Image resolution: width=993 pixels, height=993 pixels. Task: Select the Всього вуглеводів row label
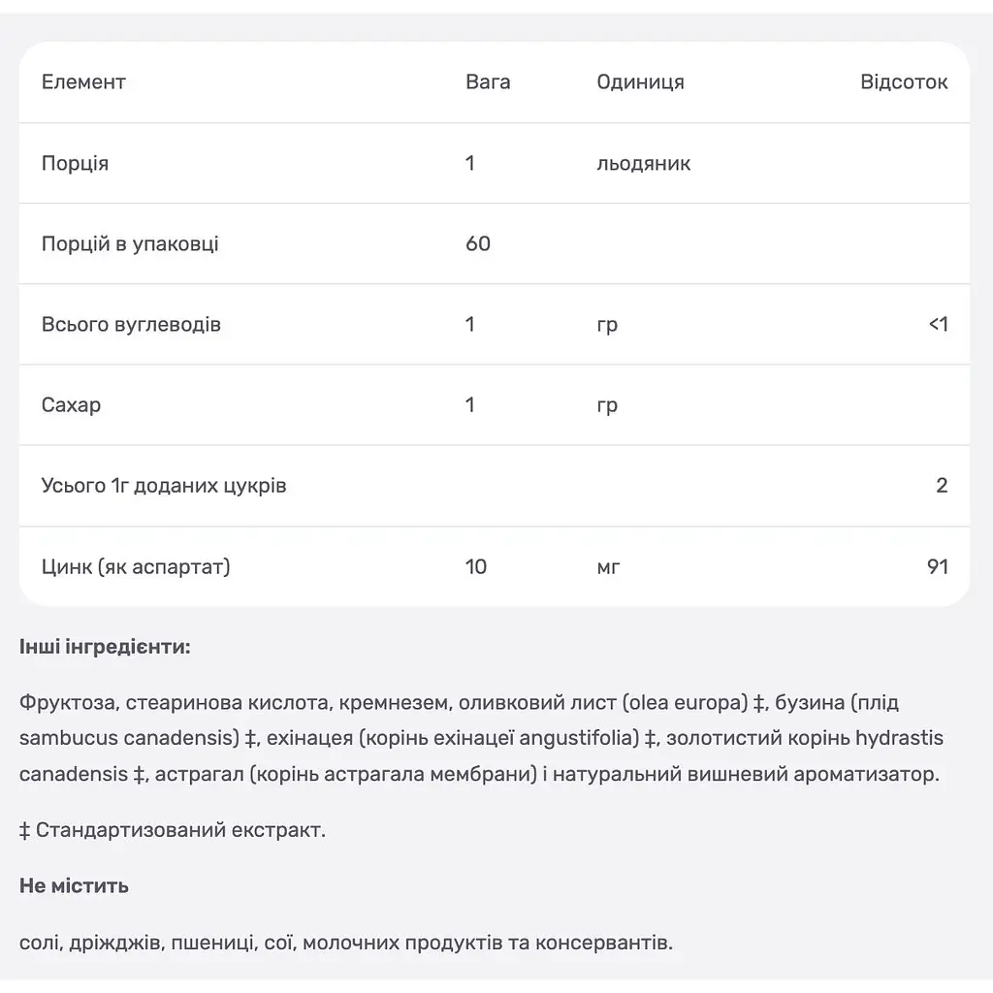(x=131, y=324)
